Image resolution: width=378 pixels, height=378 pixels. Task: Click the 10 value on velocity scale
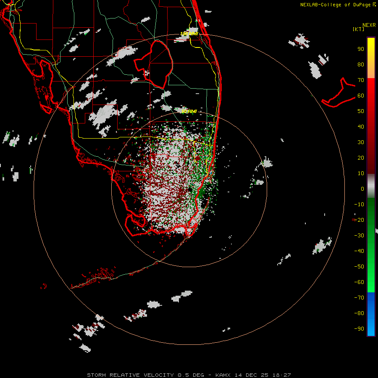(361, 173)
